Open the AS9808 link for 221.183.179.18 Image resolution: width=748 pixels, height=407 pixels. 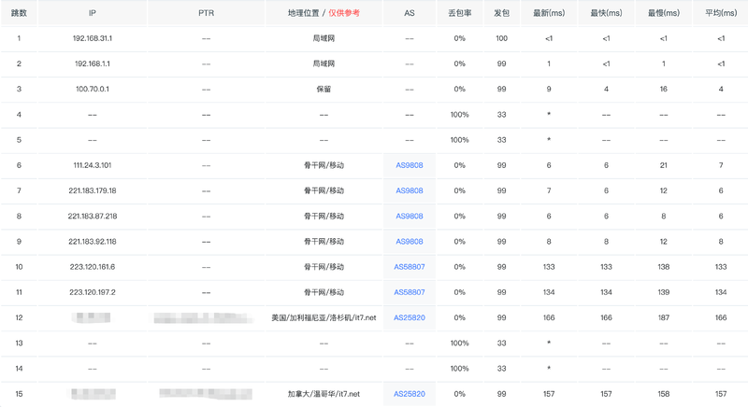410,190
